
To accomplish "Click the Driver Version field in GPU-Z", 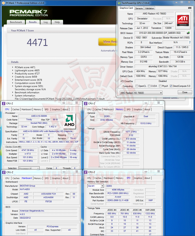I will [162, 66].
